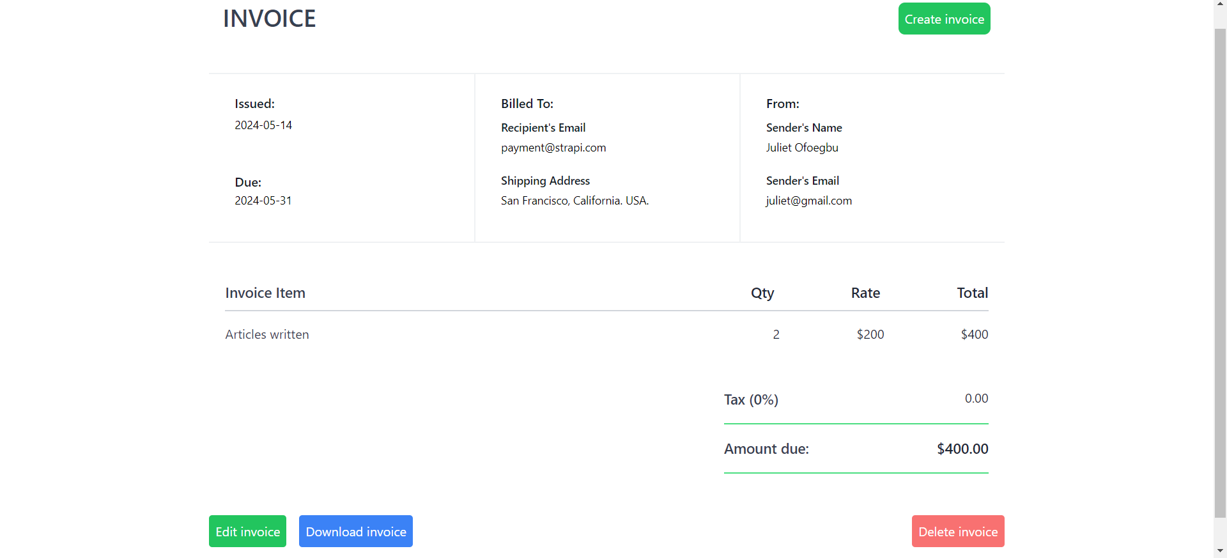Click the recipient email payment@strapi.com
The width and height of the screenshot is (1227, 558).
tap(553, 148)
